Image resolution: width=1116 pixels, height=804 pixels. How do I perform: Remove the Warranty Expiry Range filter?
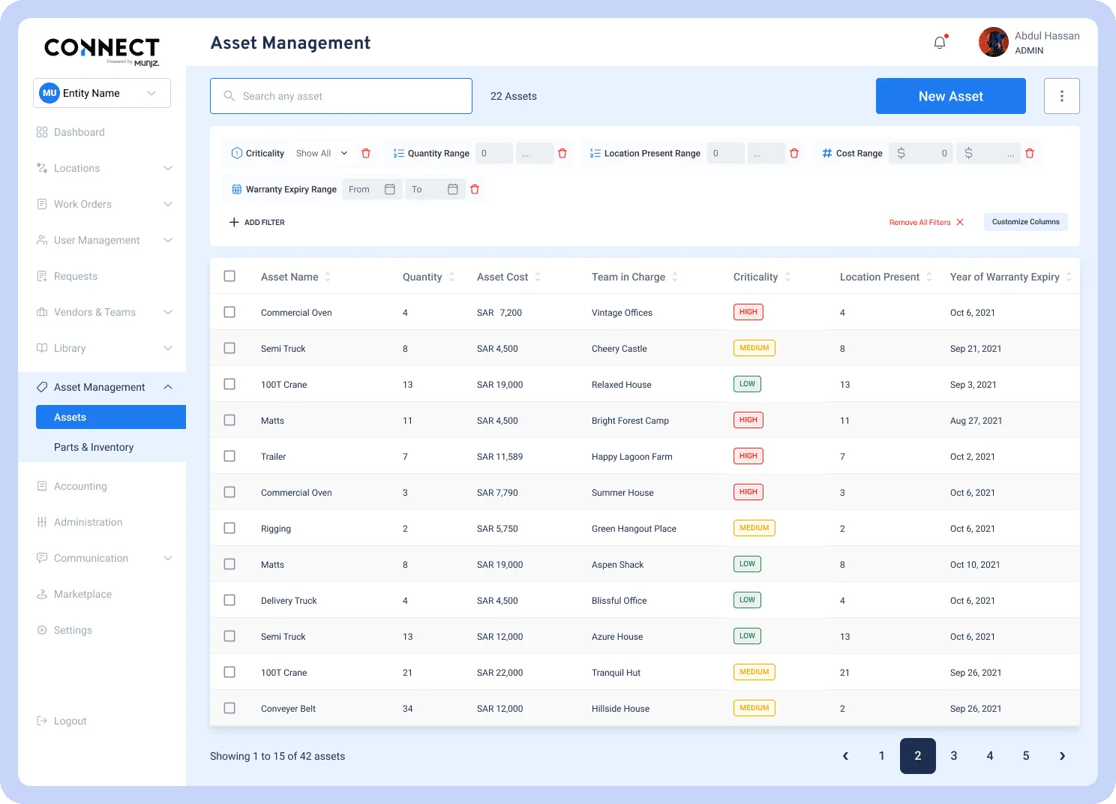pos(475,190)
